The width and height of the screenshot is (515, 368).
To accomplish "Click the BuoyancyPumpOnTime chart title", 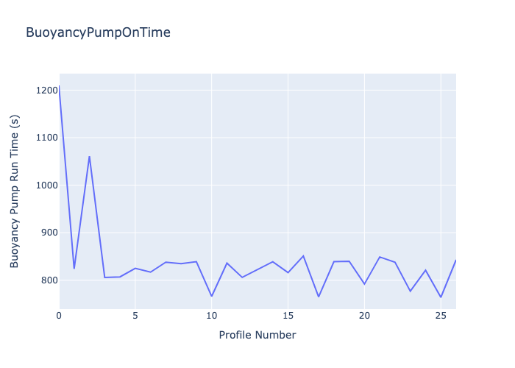I will click(98, 32).
